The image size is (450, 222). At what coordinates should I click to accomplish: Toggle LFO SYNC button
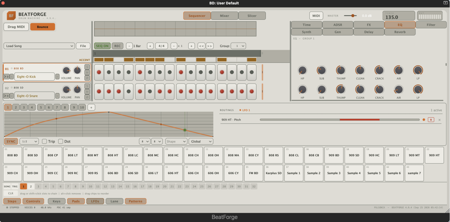[x=11, y=141]
